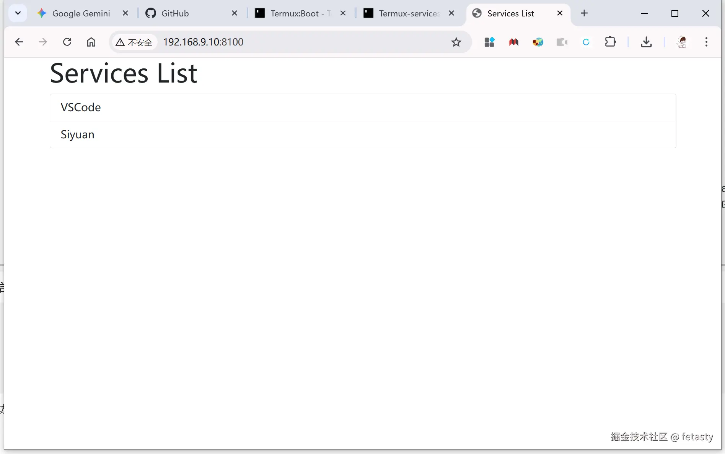Bookmark this page with the star icon
The image size is (725, 454).
pos(456,42)
